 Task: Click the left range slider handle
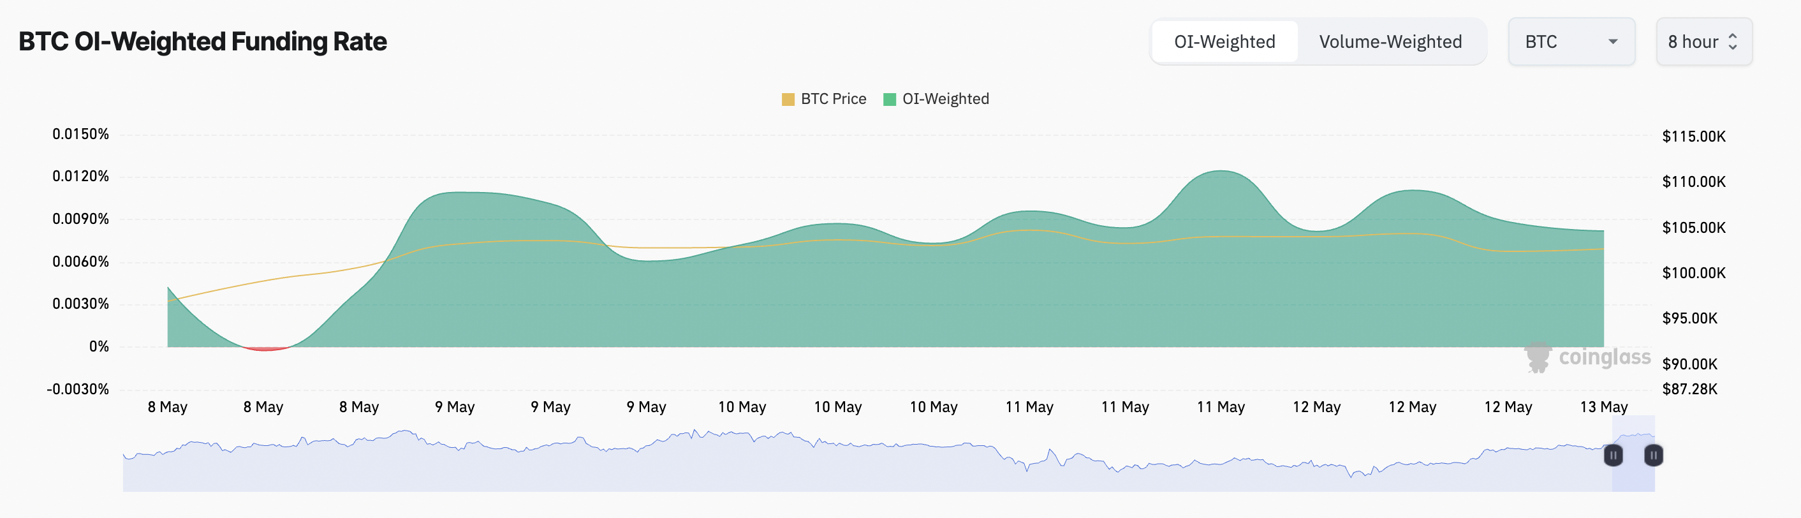1613,455
